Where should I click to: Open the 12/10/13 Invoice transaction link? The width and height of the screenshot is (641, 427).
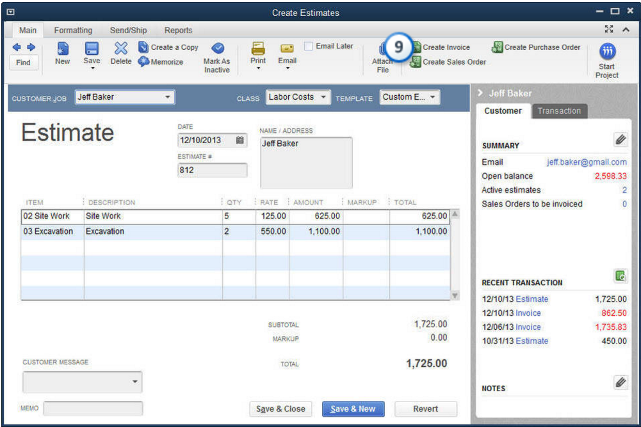pos(528,313)
